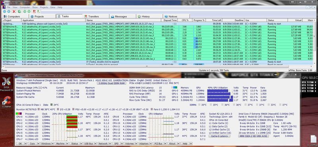Open CCleaner desktop shortcut
Screen dimensions: 318x147
[x=6, y=101]
